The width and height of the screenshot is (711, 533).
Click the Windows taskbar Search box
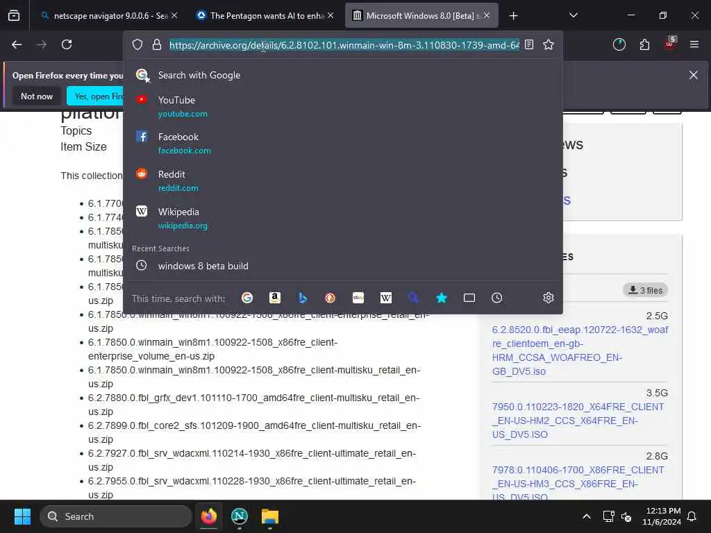[x=116, y=516]
